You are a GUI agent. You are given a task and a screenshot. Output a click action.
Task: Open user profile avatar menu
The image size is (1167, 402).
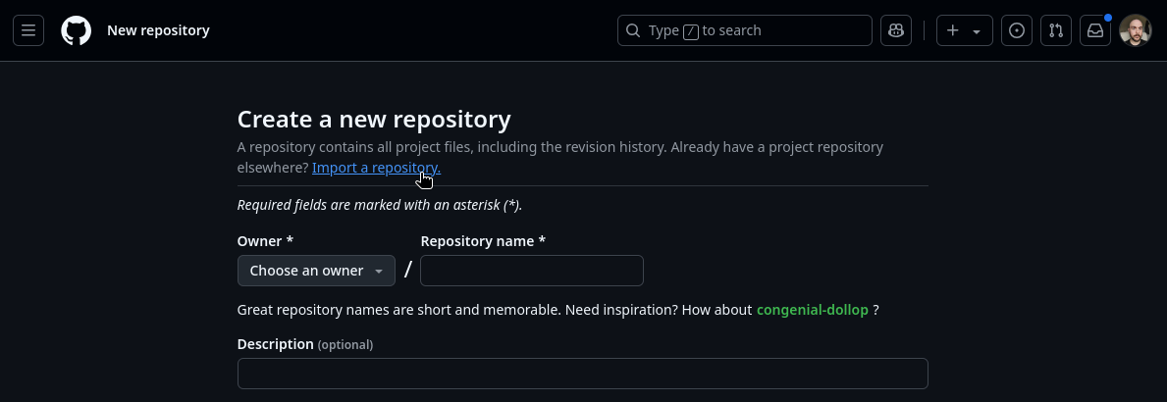click(x=1136, y=30)
